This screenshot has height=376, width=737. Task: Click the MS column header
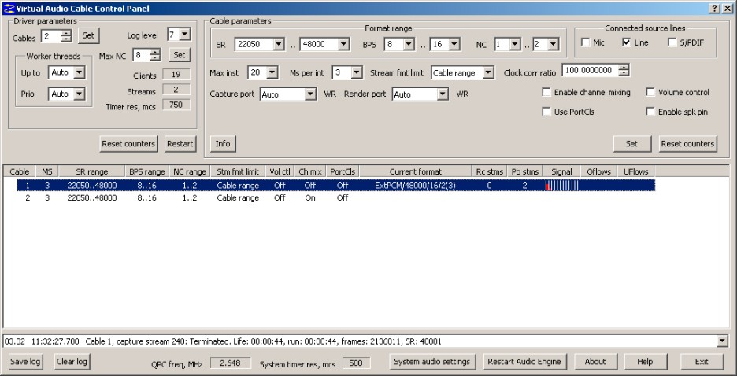click(47, 171)
